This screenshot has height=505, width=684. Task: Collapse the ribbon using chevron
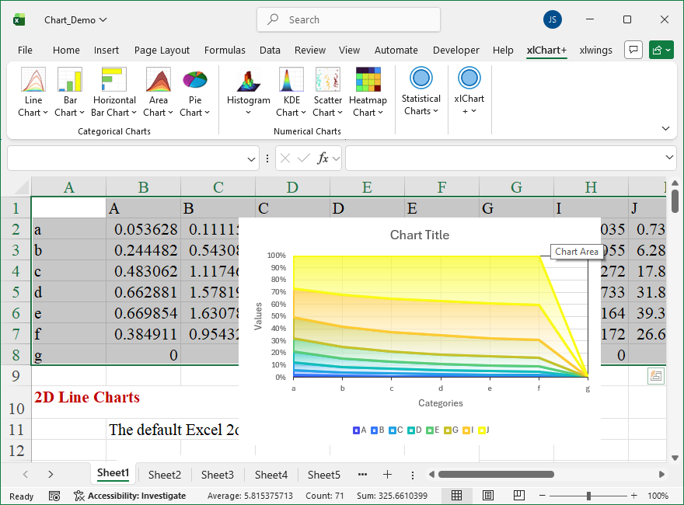665,128
